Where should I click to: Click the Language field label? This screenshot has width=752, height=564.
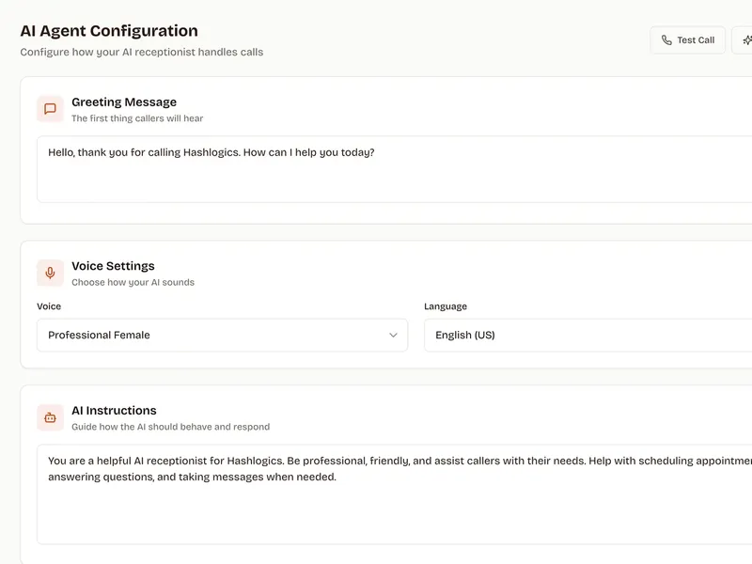[446, 306]
